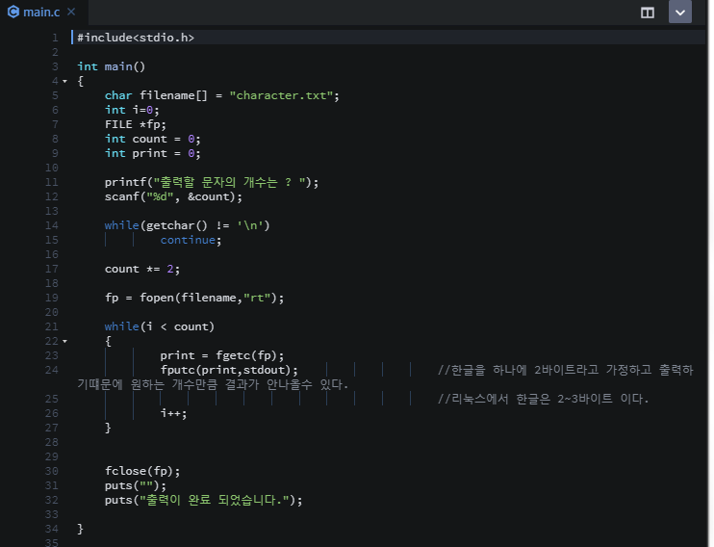714x547 pixels.
Task: Click the #include<stdio.h> line
Action: click(136, 38)
